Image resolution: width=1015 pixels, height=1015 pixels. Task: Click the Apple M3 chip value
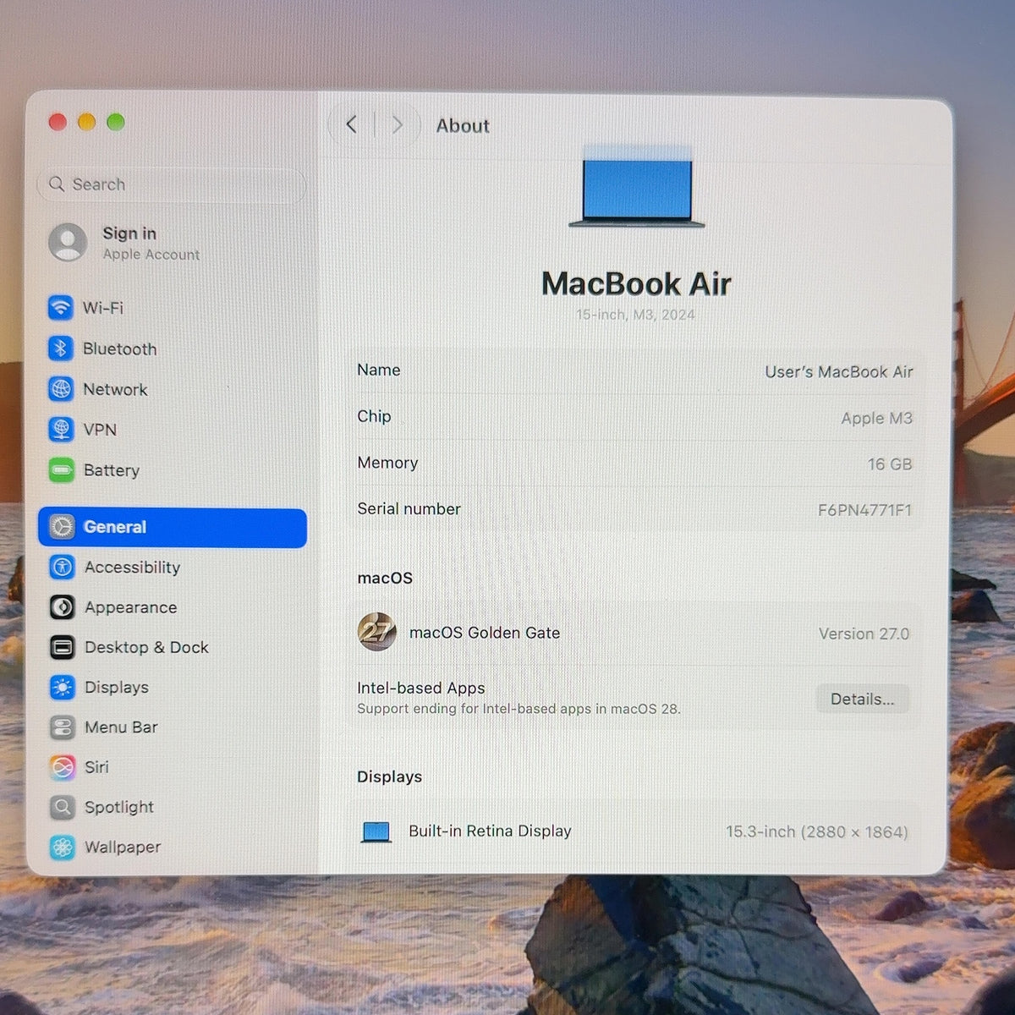coord(876,418)
